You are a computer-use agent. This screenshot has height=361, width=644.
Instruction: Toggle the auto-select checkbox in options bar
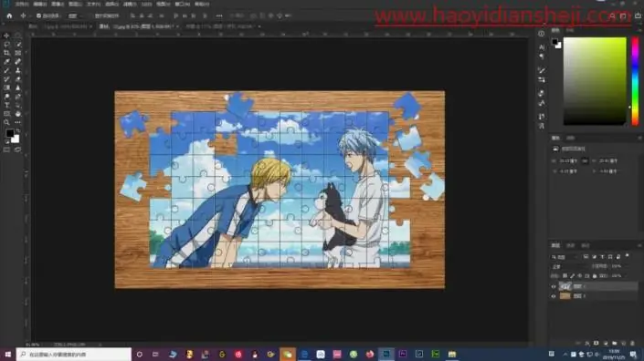[38, 16]
